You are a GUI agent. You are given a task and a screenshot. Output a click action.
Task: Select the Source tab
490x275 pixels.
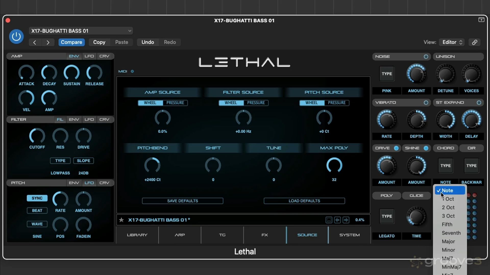[307, 235]
